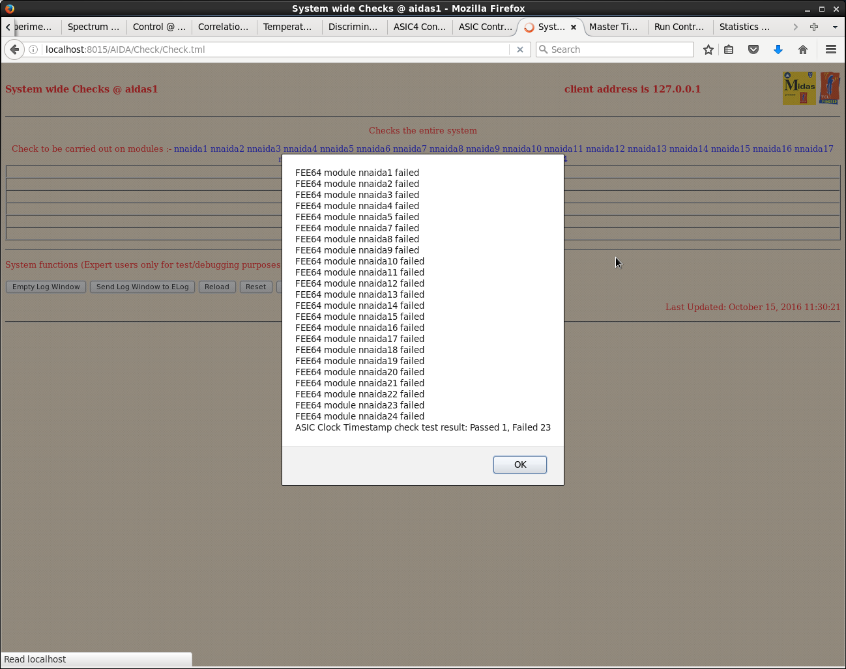Close the Firefox window
Screen dimensions: 846x669
click(836, 9)
